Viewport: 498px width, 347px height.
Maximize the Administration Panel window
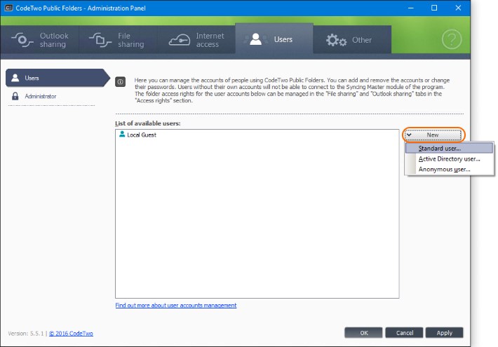tap(434, 8)
